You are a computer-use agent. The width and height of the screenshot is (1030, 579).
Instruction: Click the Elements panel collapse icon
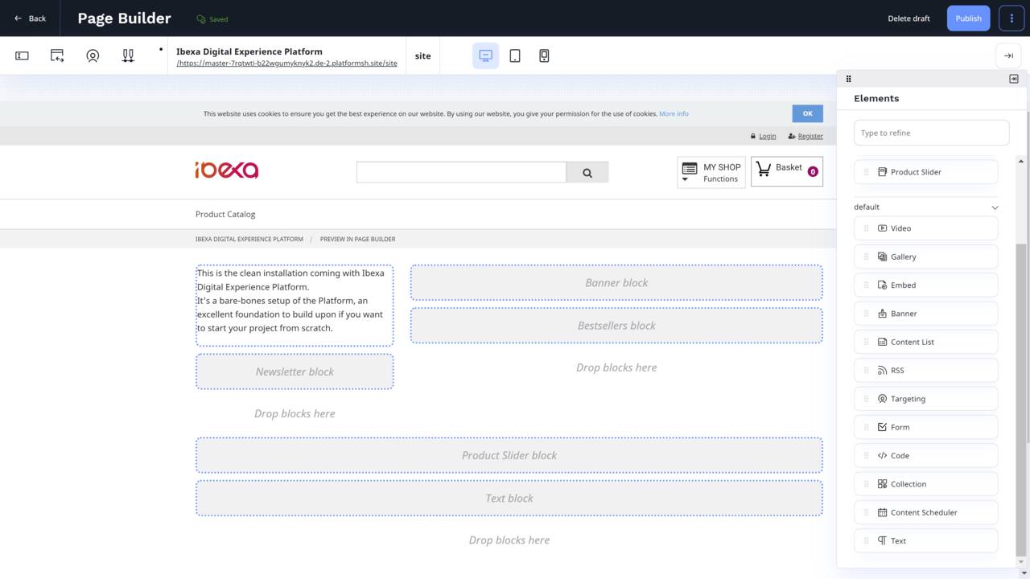coord(1013,79)
